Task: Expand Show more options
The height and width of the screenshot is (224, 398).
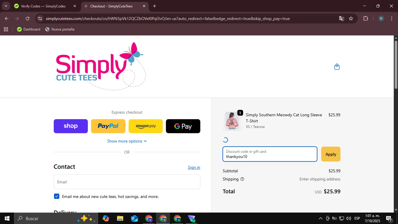Action: [127, 141]
